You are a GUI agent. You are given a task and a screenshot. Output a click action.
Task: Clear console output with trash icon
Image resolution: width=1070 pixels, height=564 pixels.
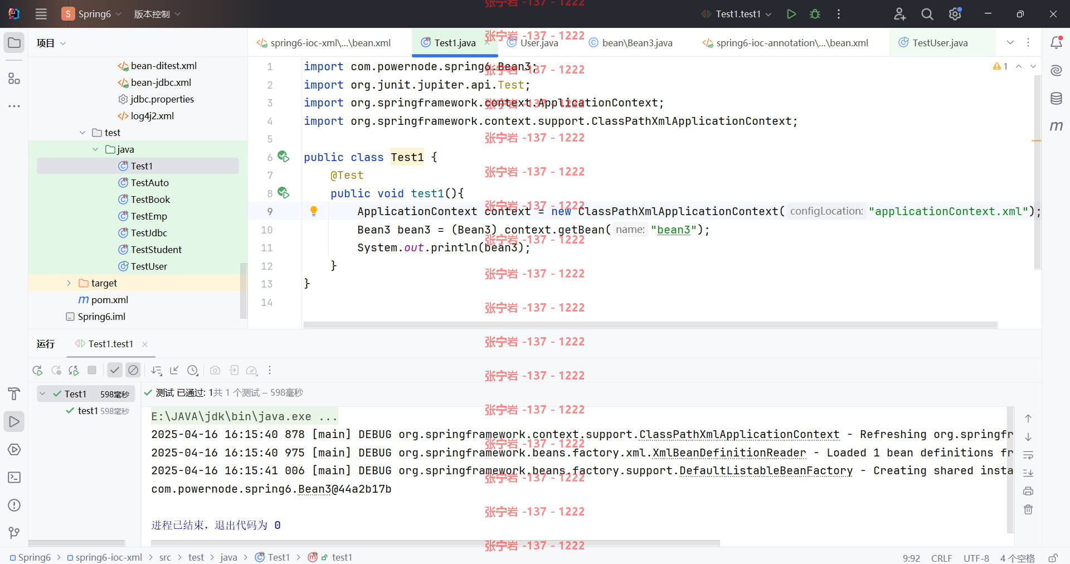pyautogui.click(x=1028, y=509)
